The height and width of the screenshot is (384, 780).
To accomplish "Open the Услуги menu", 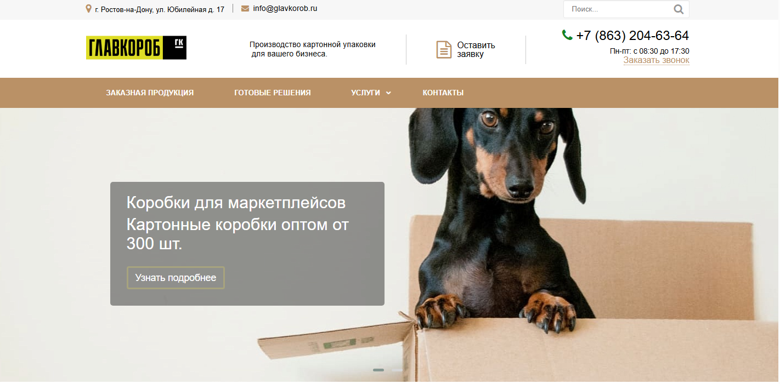I will (365, 93).
